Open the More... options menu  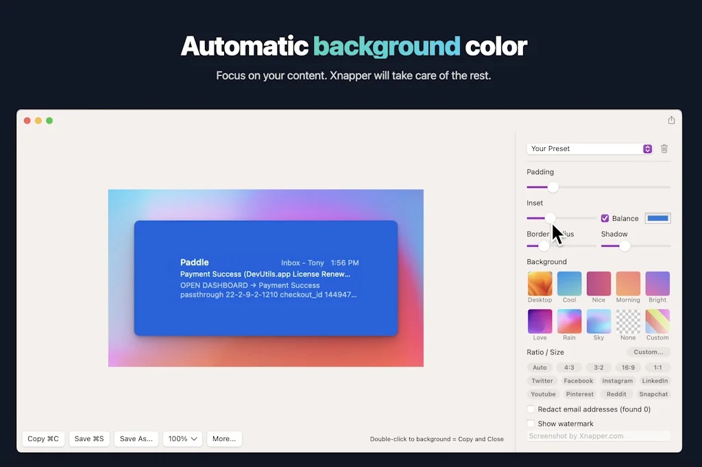coord(224,439)
